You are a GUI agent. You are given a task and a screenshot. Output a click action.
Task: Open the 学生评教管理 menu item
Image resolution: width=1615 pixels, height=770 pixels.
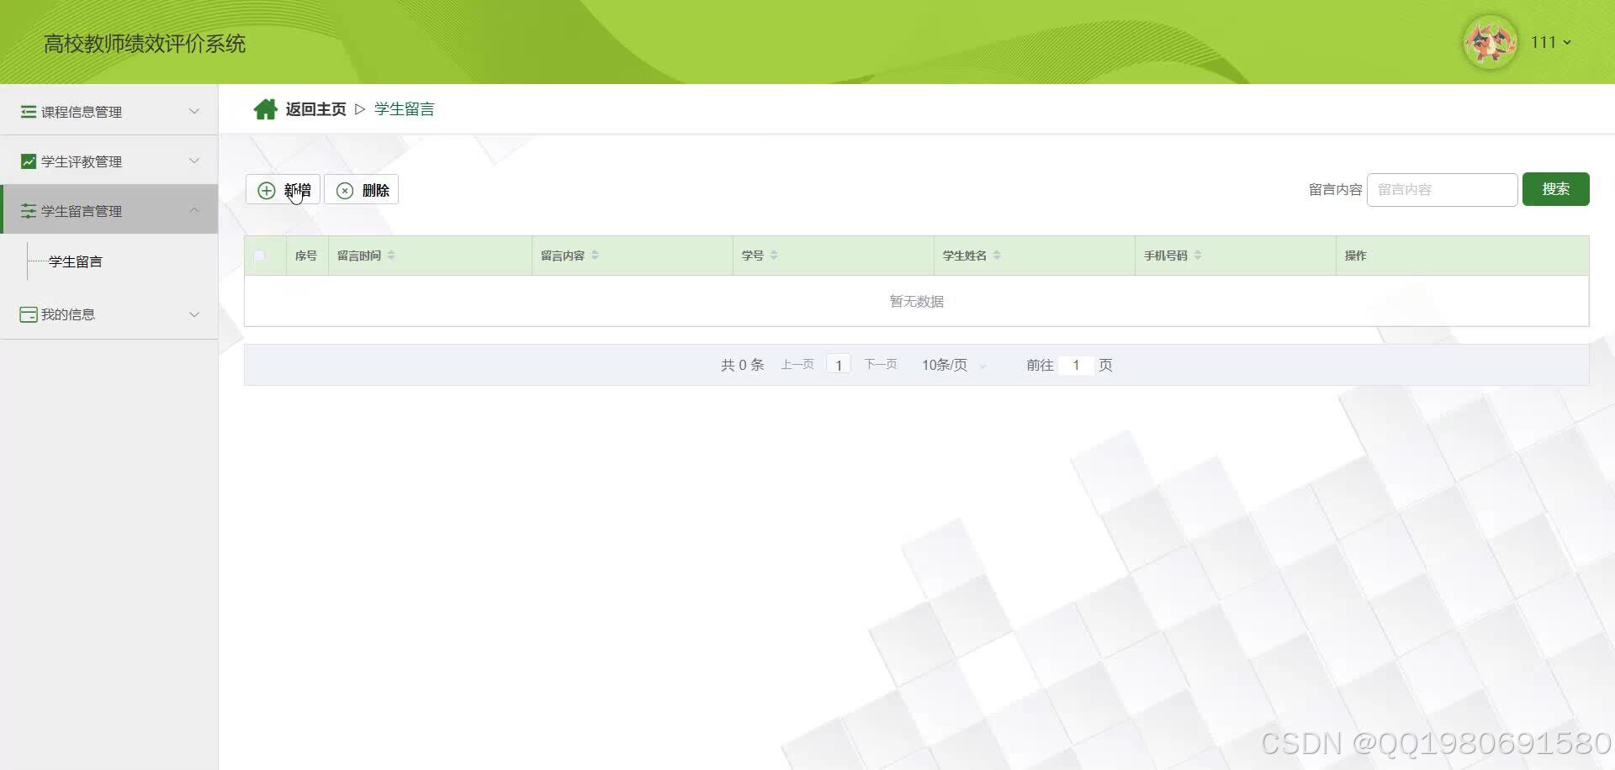click(x=109, y=161)
